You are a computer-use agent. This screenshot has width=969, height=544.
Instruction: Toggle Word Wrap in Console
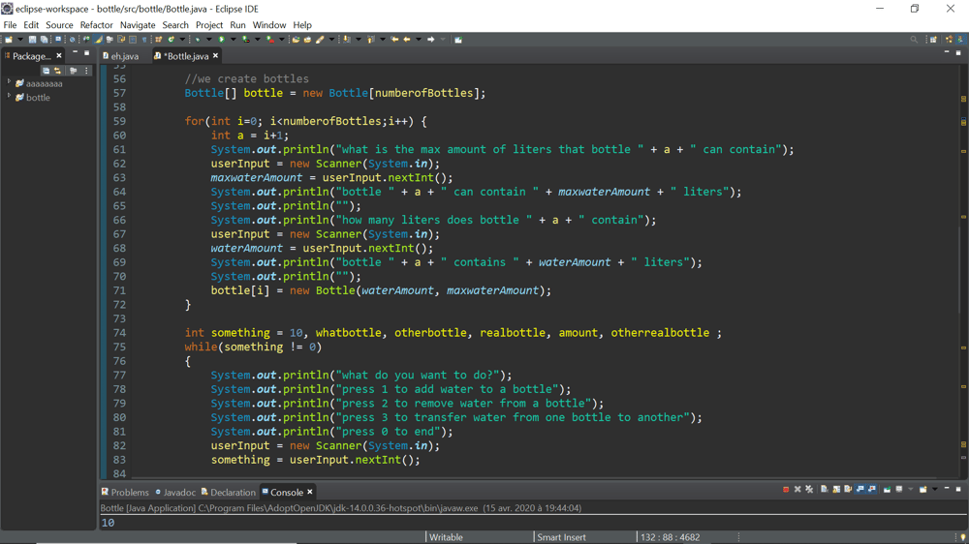[848, 490]
